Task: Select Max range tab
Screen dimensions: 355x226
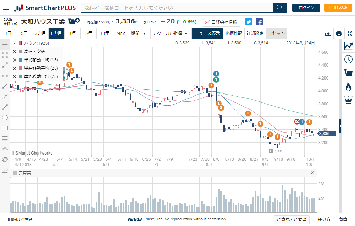Action: [x=121, y=33]
